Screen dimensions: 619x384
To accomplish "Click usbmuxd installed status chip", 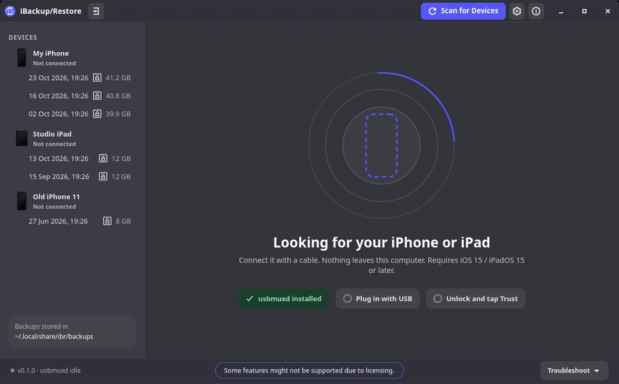I will click(284, 299).
